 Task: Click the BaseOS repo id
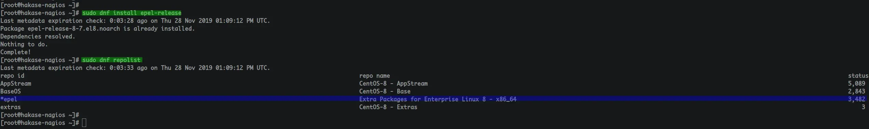(x=11, y=91)
